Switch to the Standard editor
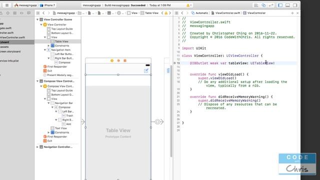This screenshot has height=180, width=320. [x=256, y=5]
